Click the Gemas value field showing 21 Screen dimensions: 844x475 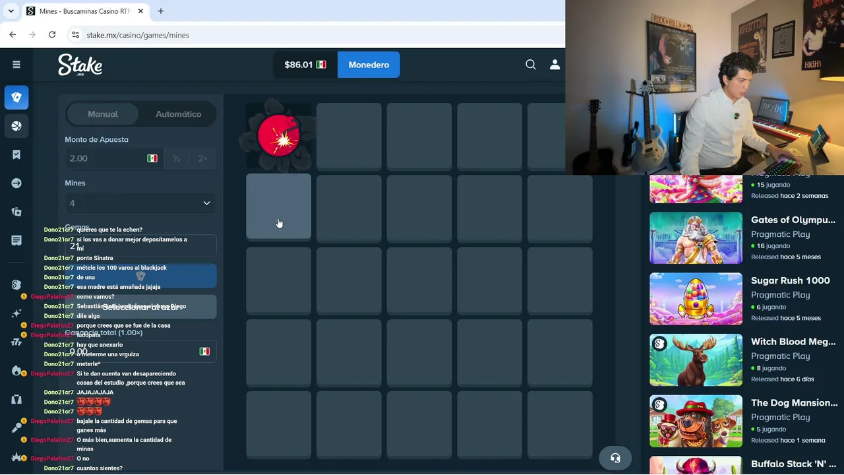[140, 246]
